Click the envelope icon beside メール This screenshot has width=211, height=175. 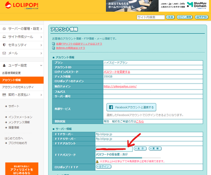click(4, 53)
